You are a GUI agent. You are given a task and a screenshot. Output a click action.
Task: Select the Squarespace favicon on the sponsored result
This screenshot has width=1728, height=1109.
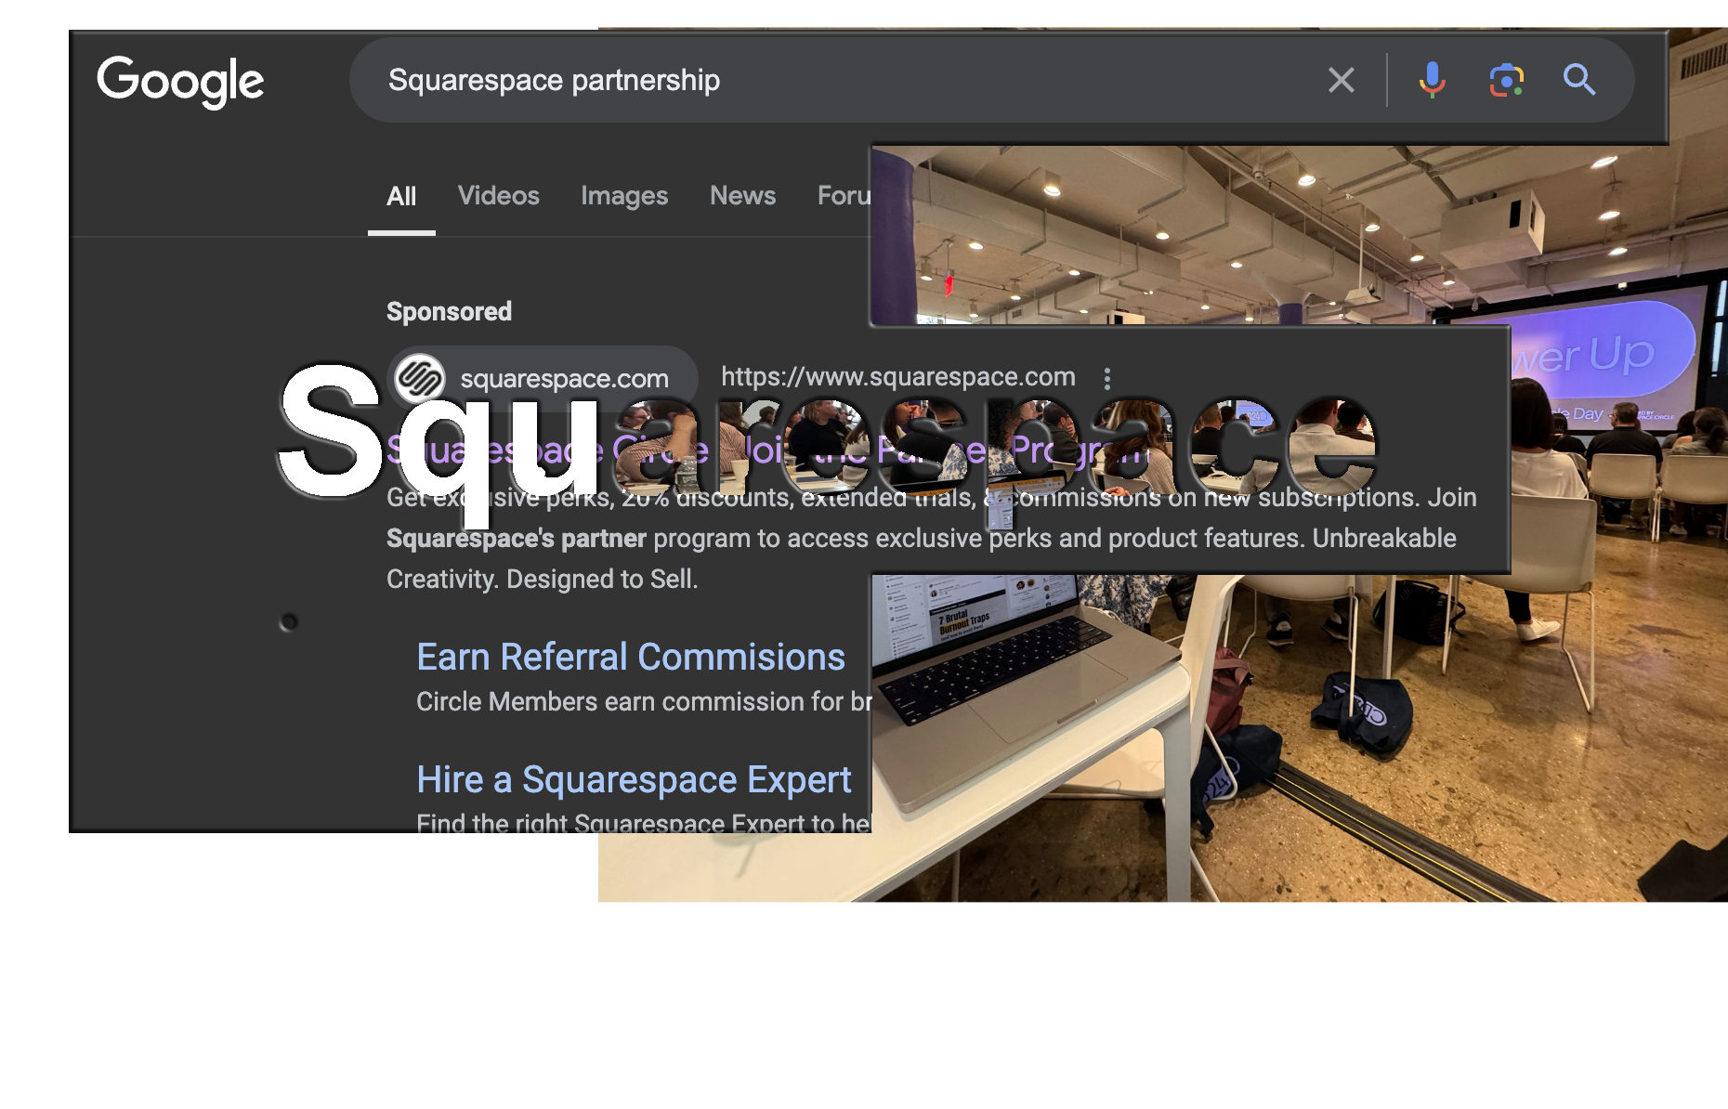(421, 377)
